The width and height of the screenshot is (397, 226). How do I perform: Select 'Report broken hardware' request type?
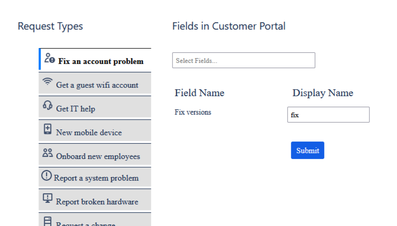(x=97, y=202)
